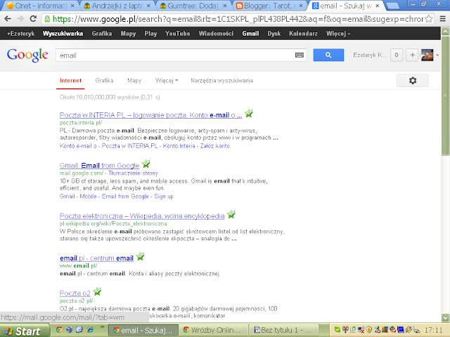
Task: Open Kalendarz in the black bar
Action: point(303,34)
